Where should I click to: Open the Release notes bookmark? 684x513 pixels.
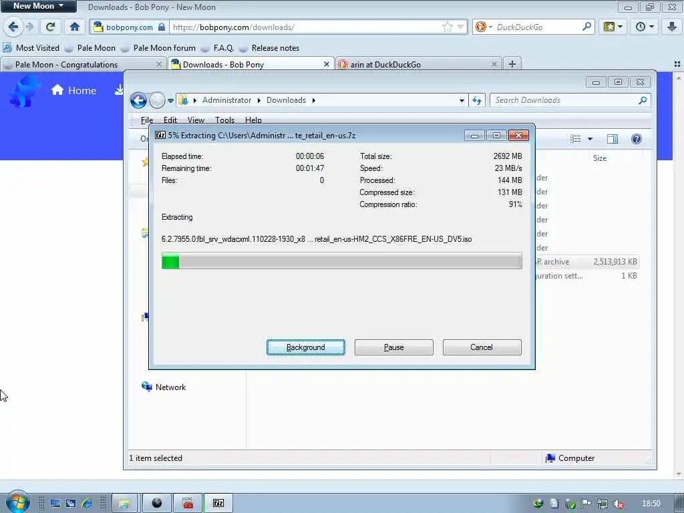[x=269, y=48]
